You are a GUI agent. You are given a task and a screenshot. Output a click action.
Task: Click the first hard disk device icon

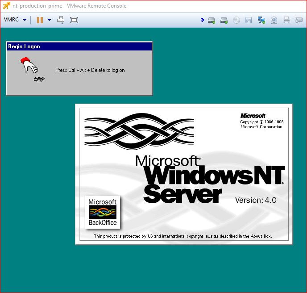(212, 20)
